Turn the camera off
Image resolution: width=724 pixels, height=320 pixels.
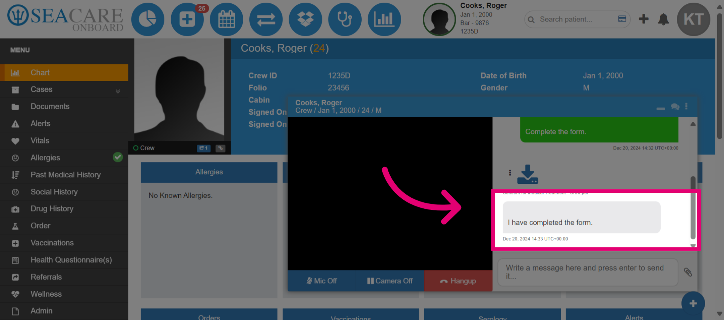tap(390, 281)
